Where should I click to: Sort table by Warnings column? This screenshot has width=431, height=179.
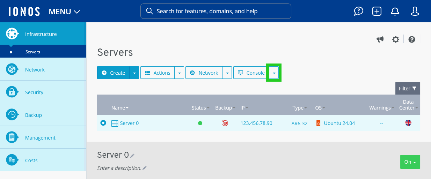click(x=381, y=108)
